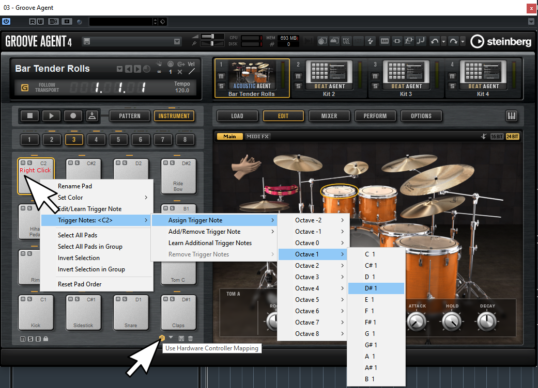538x388 pixels.
Task: Open the undo history dropdown arrow
Action: click(443, 41)
